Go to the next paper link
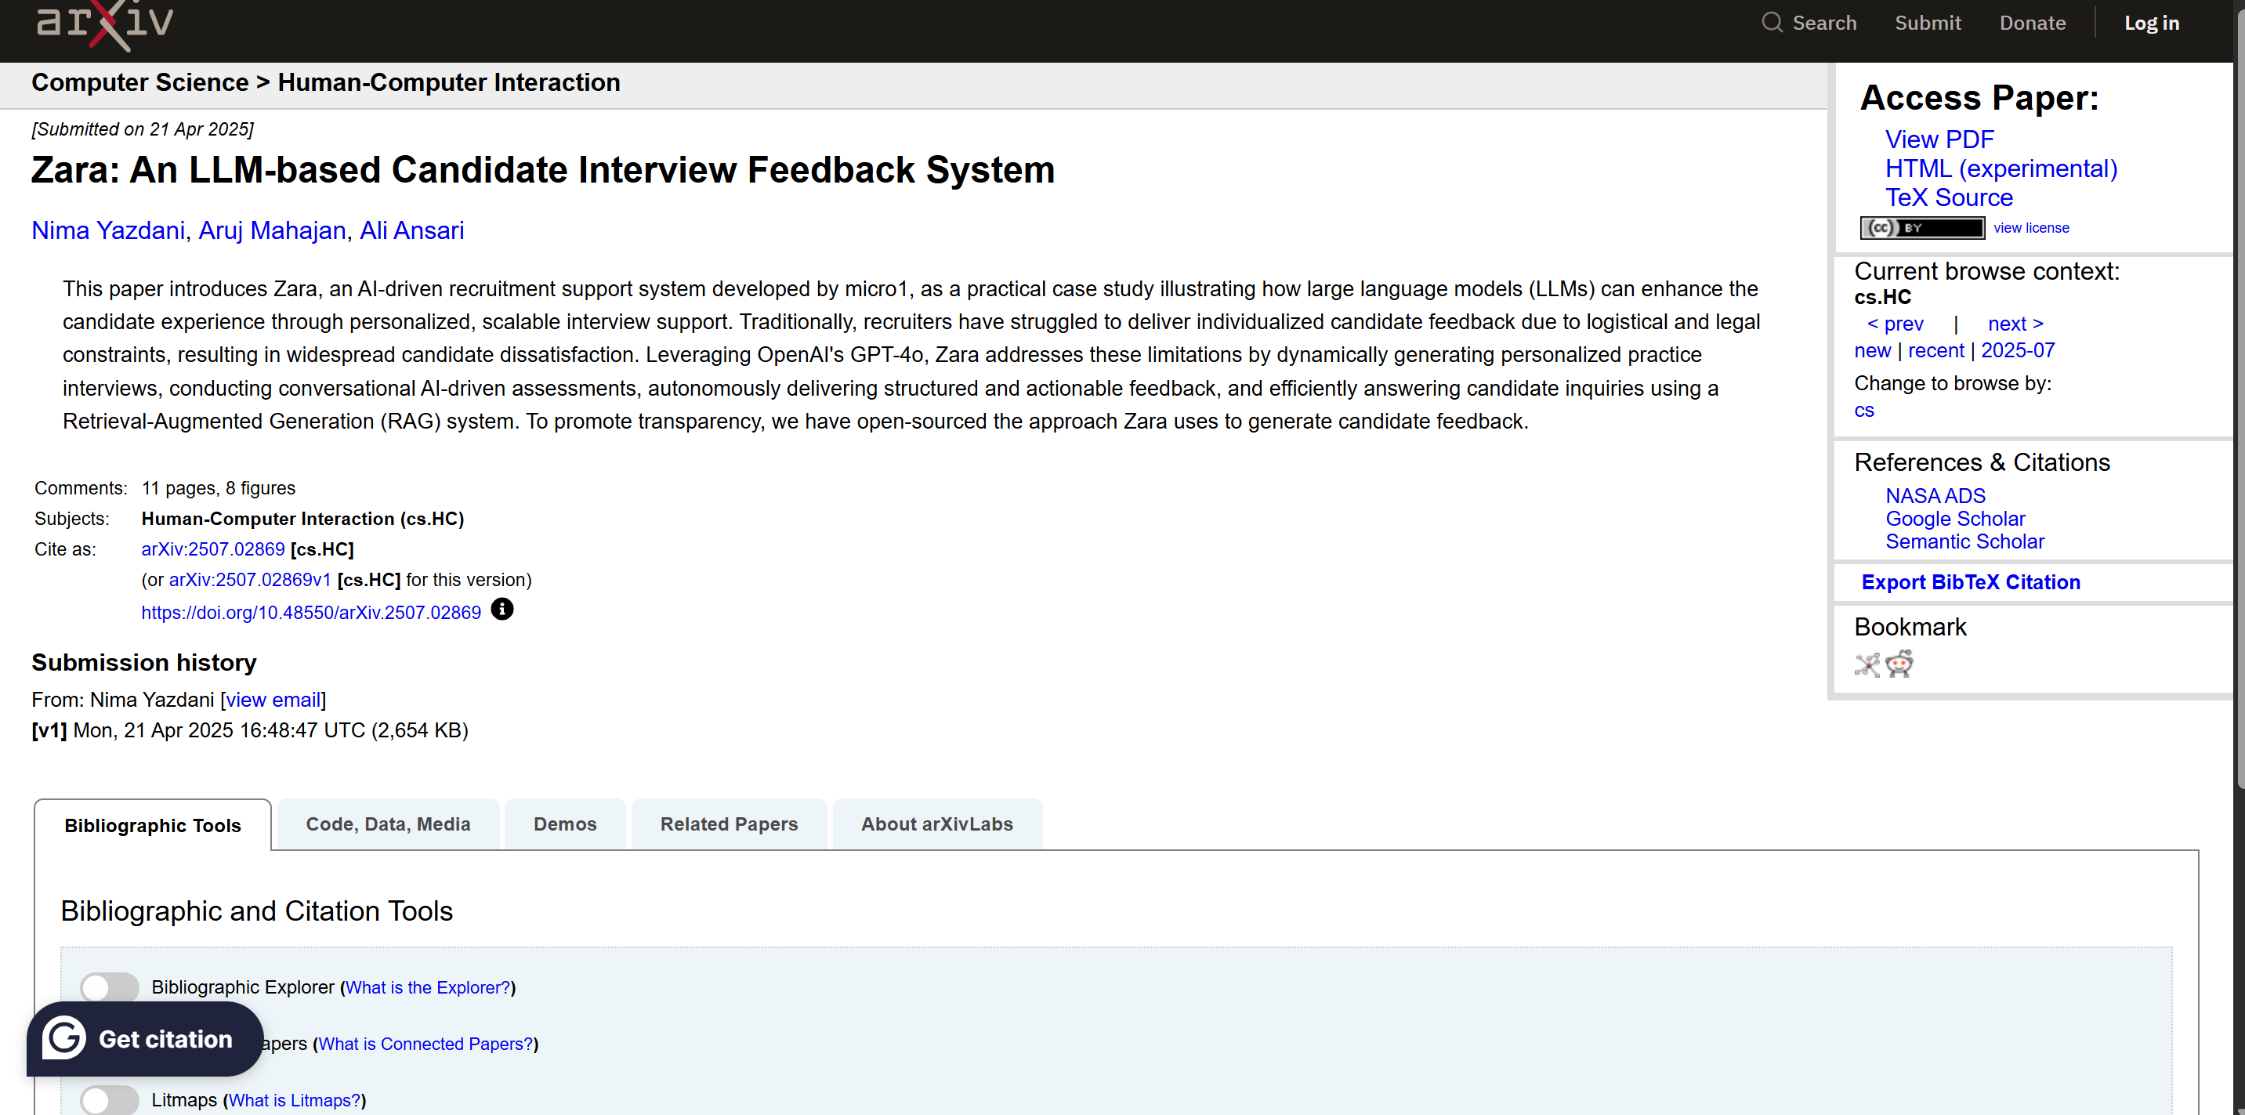The height and width of the screenshot is (1115, 2245). 2015,324
